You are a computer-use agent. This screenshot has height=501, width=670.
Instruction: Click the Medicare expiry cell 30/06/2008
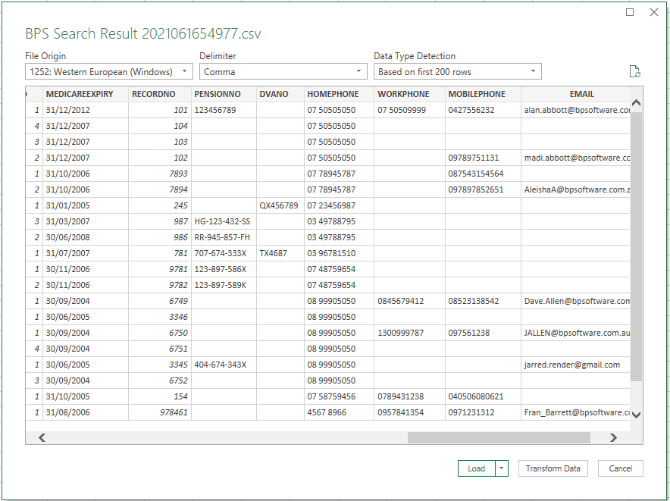pyautogui.click(x=86, y=237)
